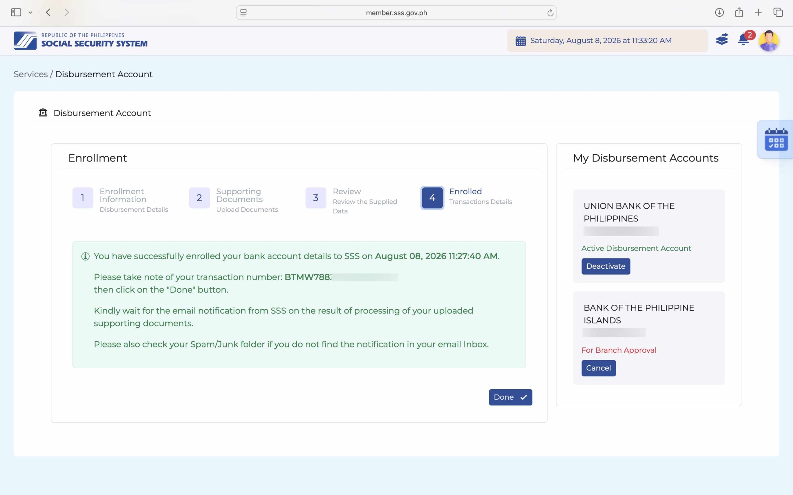Click the enrollment date August 08, 2026 11:27:40 AM

[436, 256]
